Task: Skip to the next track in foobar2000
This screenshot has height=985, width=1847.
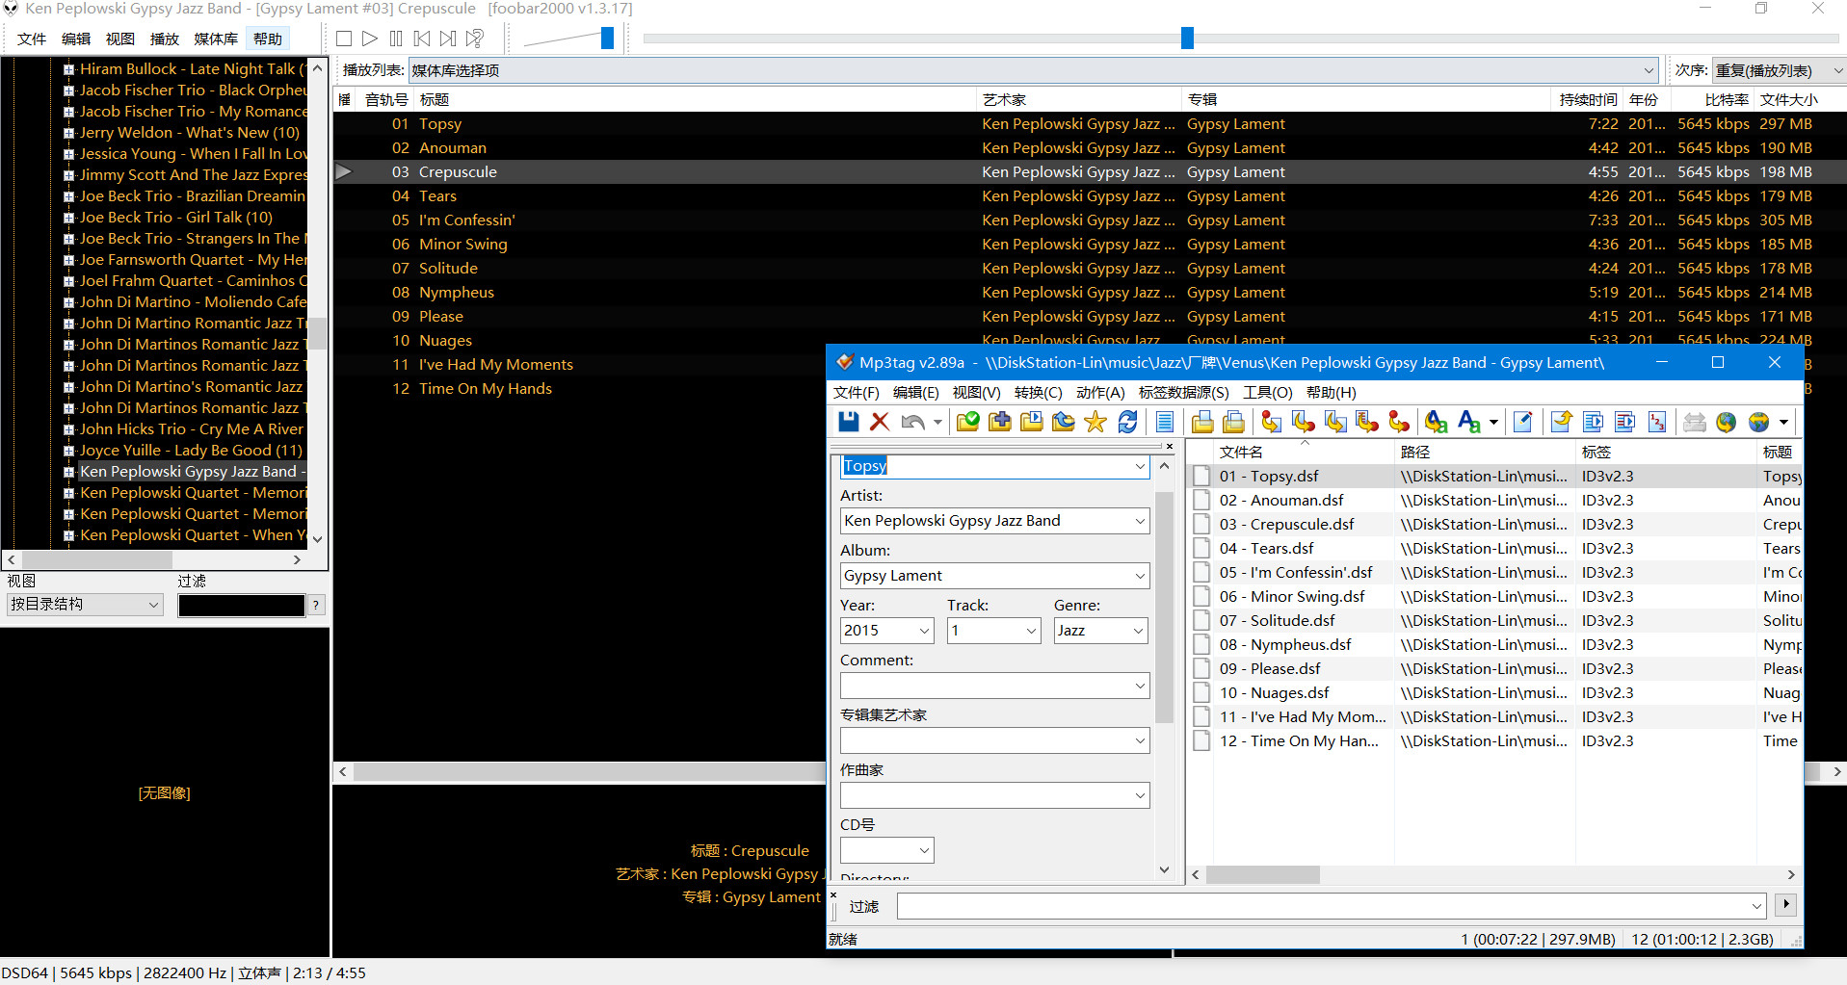Action: pos(448,39)
